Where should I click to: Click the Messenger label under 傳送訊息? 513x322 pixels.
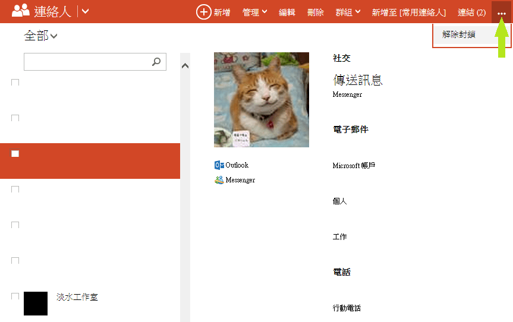[347, 94]
